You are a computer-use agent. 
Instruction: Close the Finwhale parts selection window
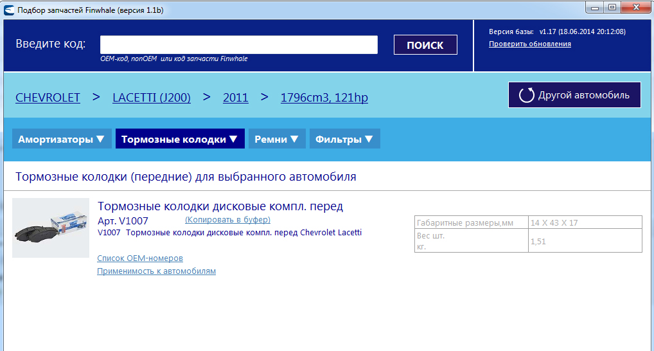[x=635, y=7]
